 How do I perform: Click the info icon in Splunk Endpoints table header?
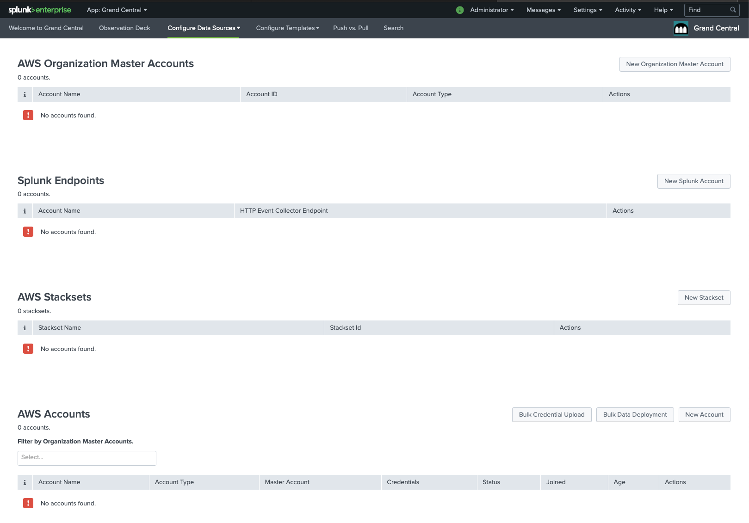[x=25, y=211]
